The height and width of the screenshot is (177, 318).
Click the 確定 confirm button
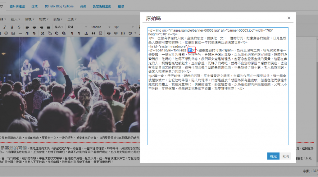point(273,156)
